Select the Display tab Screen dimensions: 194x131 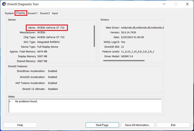21,13
